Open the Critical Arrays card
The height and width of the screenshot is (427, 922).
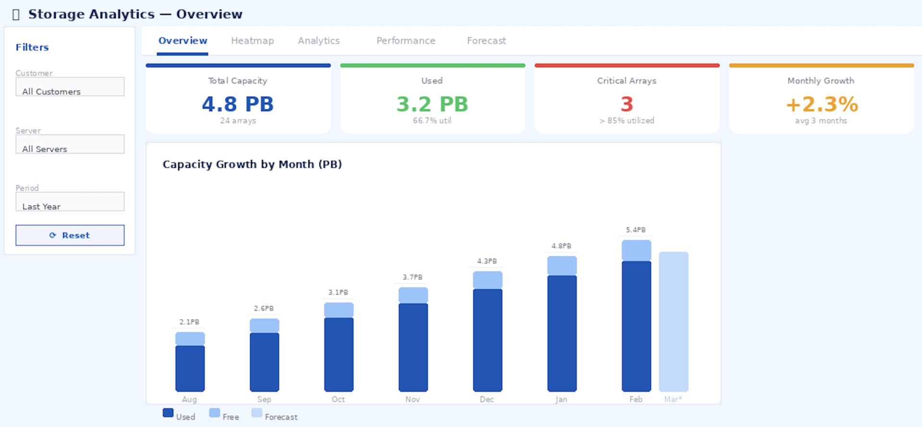tap(627, 99)
